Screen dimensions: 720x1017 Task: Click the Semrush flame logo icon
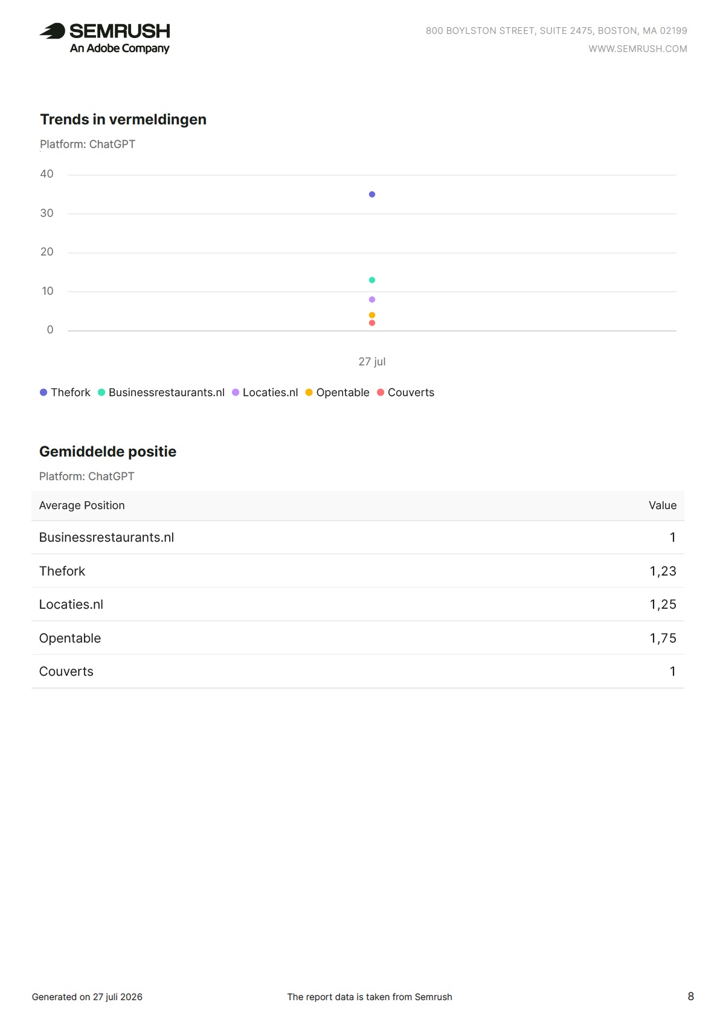coord(53,31)
